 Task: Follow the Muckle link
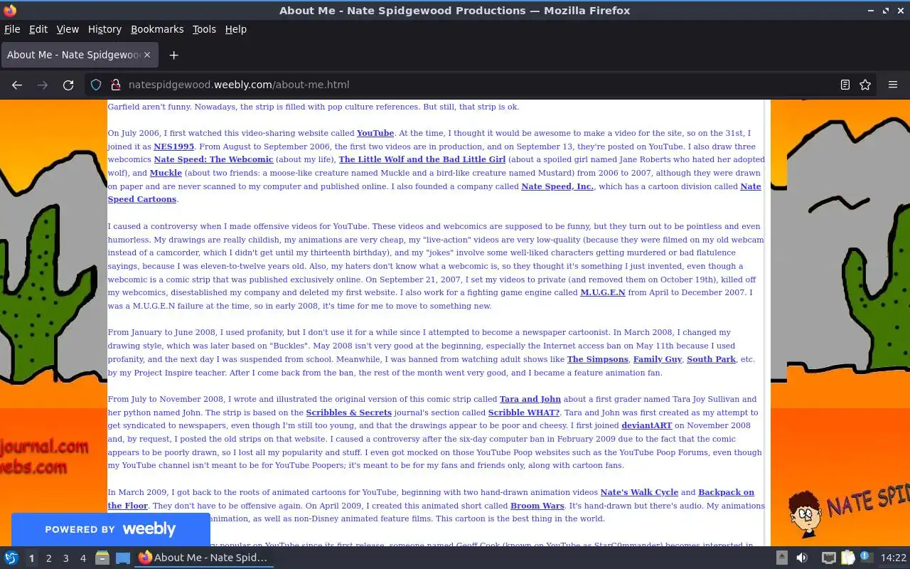coord(166,173)
